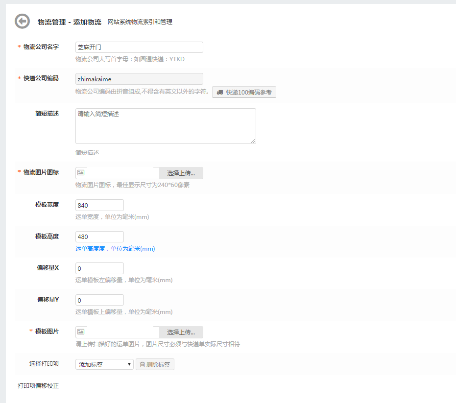Click the 偏移量X input field

coord(99,268)
